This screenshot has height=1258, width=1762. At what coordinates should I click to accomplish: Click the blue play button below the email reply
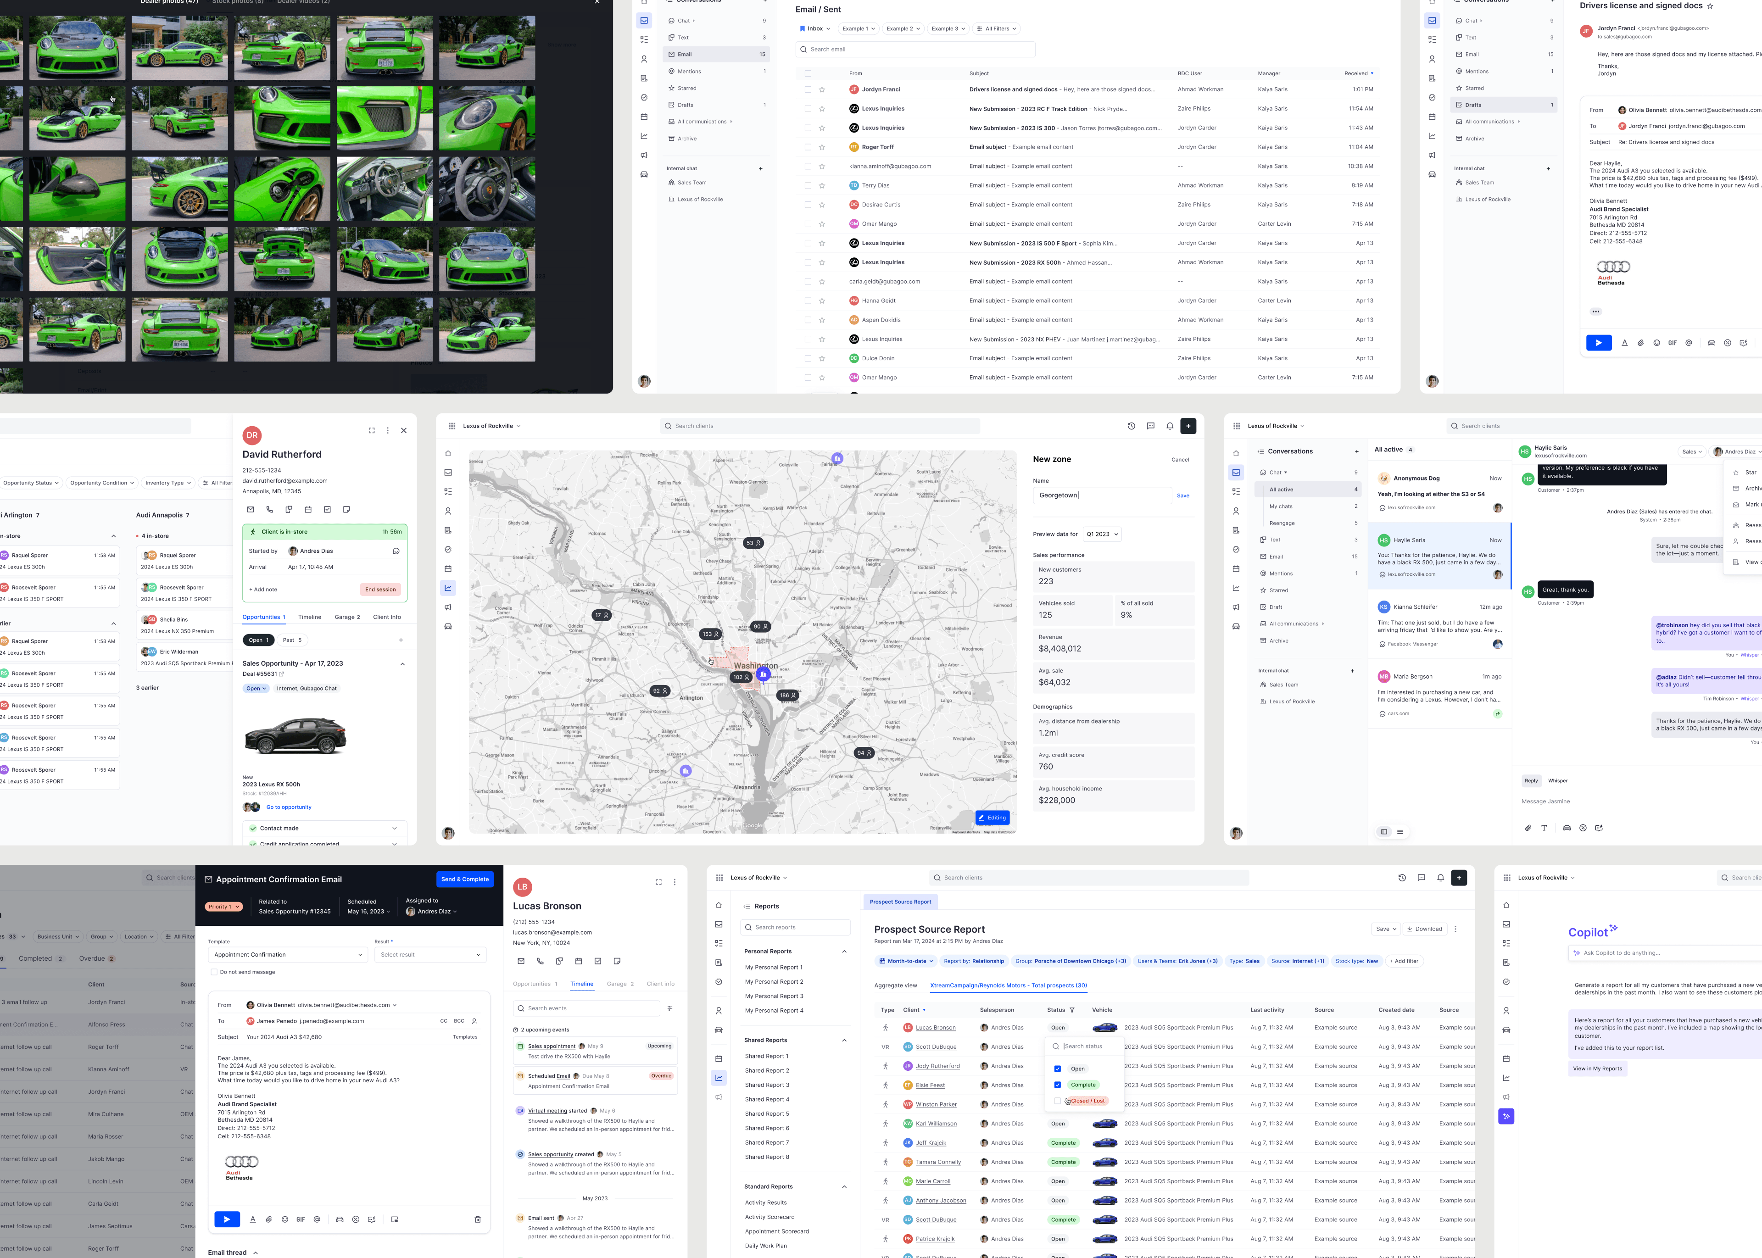point(1599,342)
